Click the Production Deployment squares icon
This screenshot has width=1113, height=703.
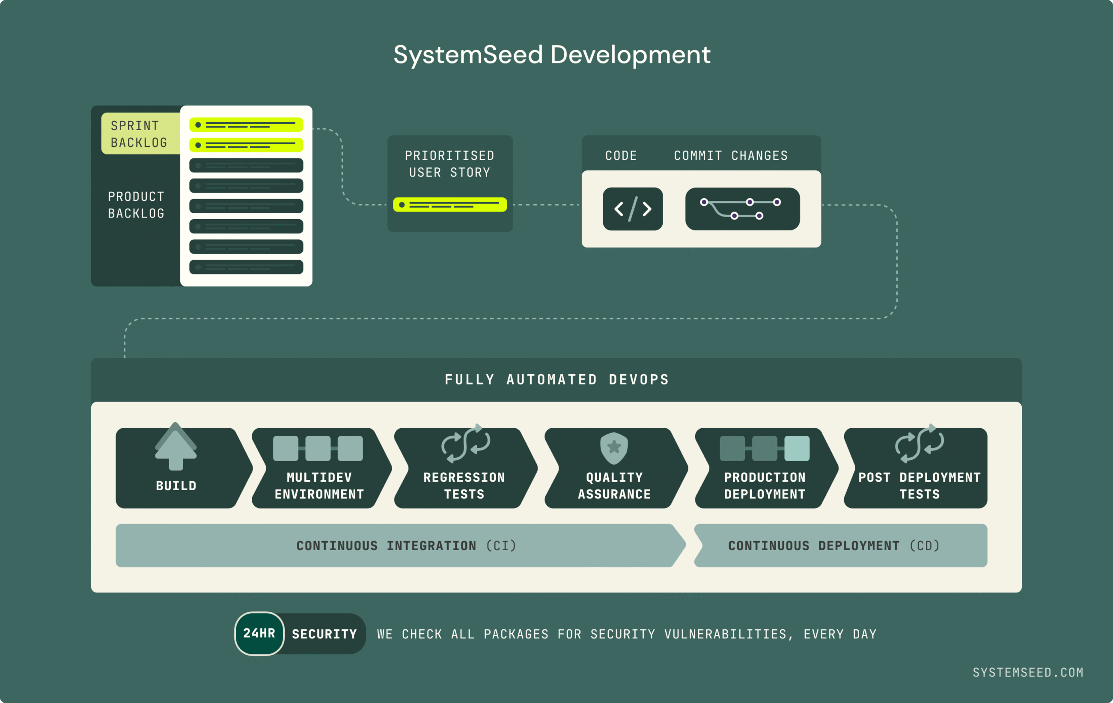click(765, 448)
